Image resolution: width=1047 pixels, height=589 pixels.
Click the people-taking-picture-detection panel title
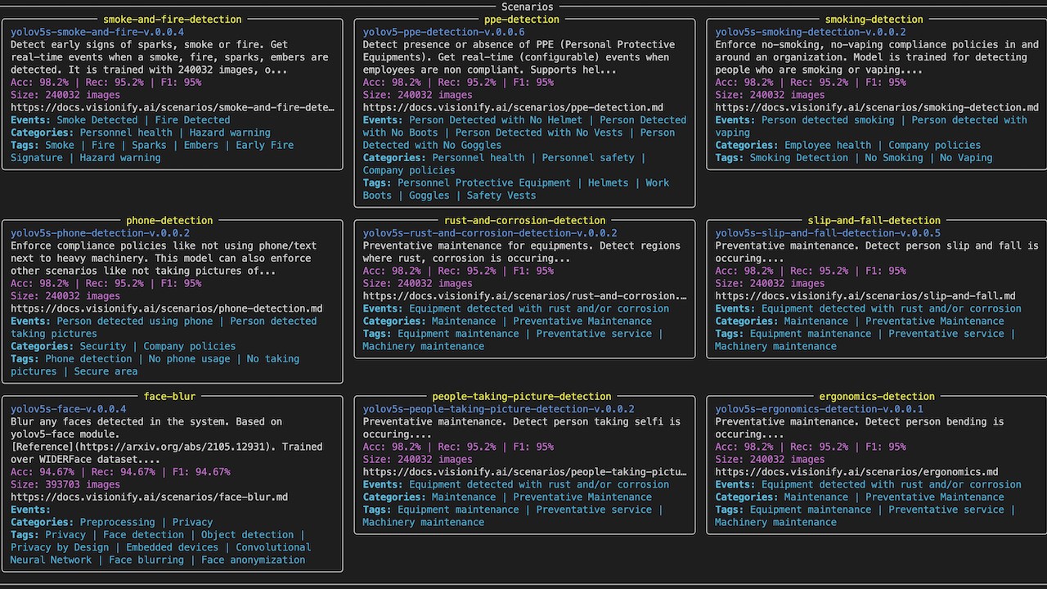[522, 397]
